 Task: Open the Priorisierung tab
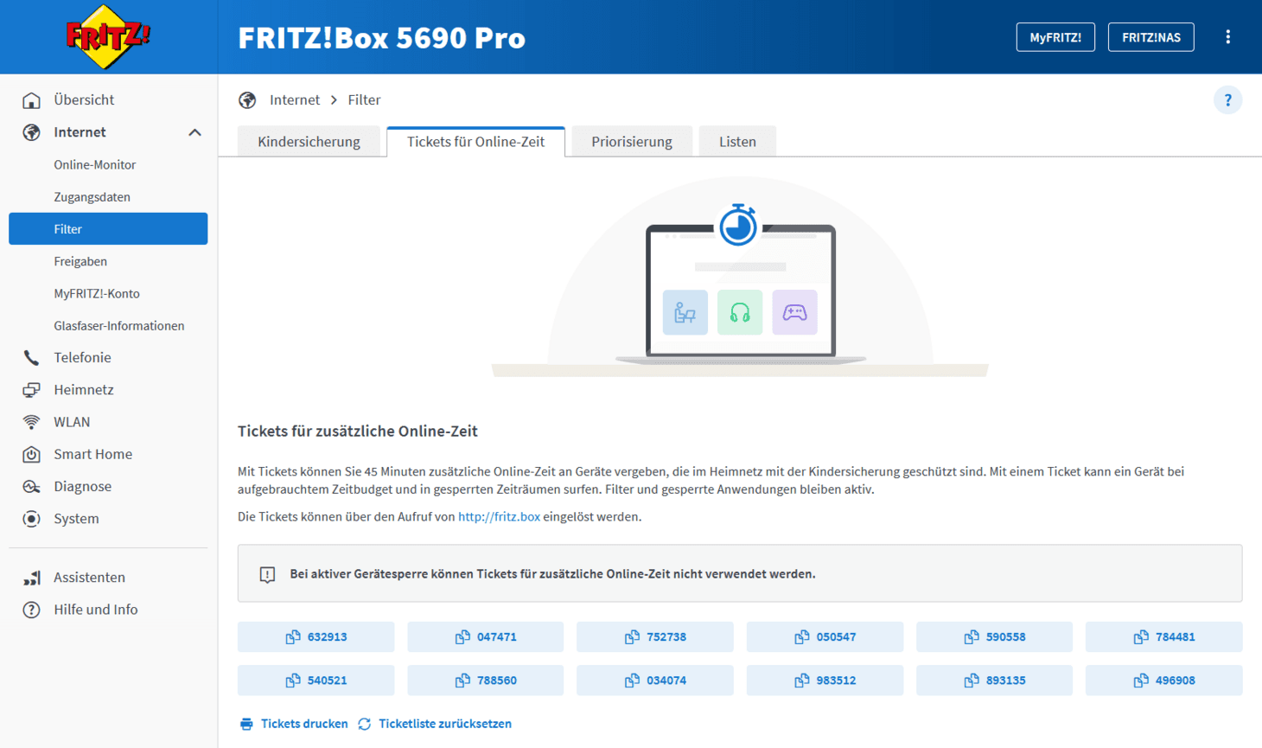pos(632,142)
